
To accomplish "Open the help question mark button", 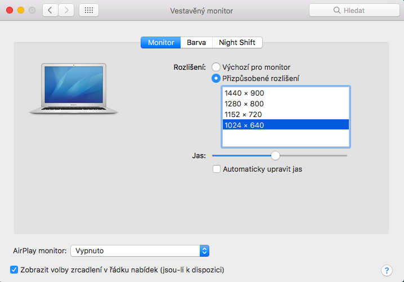I will pyautogui.click(x=387, y=270).
